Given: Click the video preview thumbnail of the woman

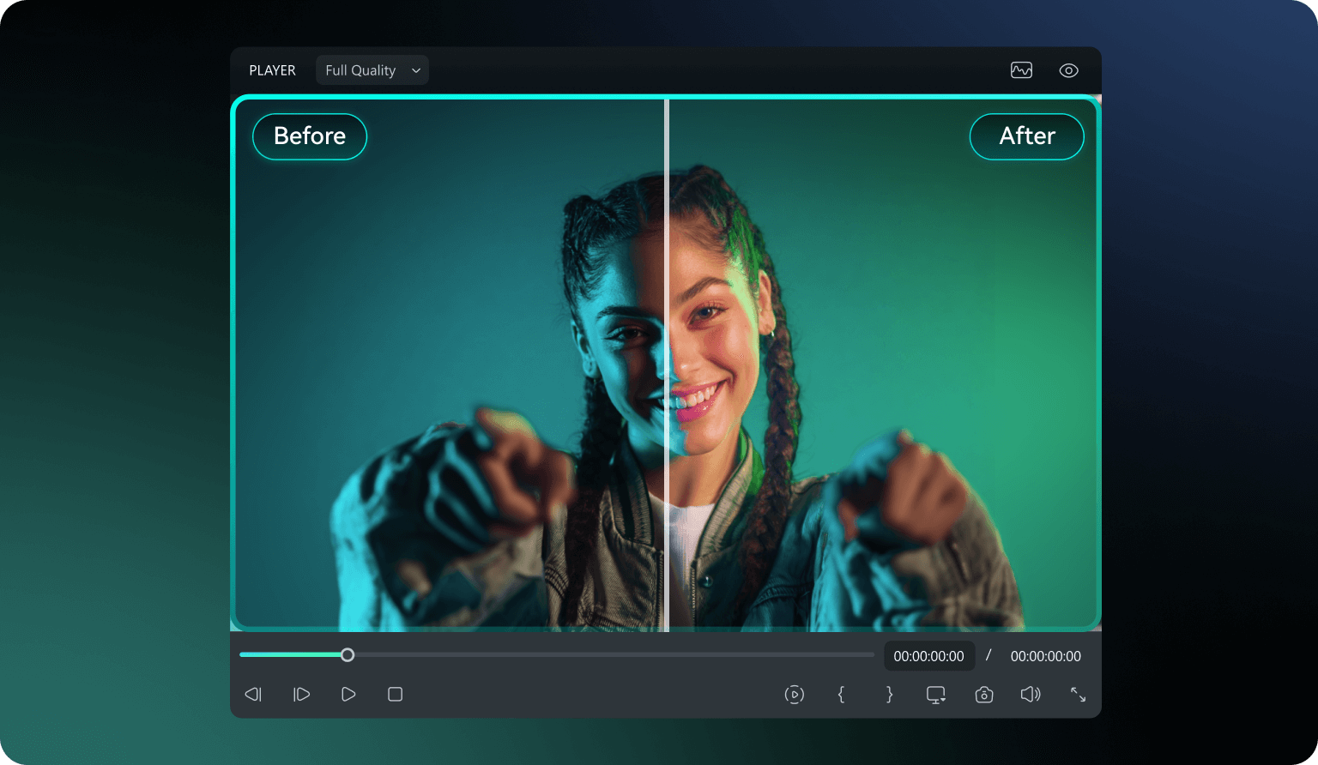Looking at the screenshot, I should click(x=666, y=364).
